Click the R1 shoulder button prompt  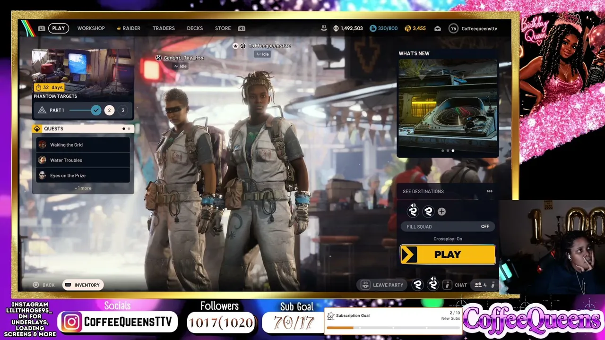(242, 28)
